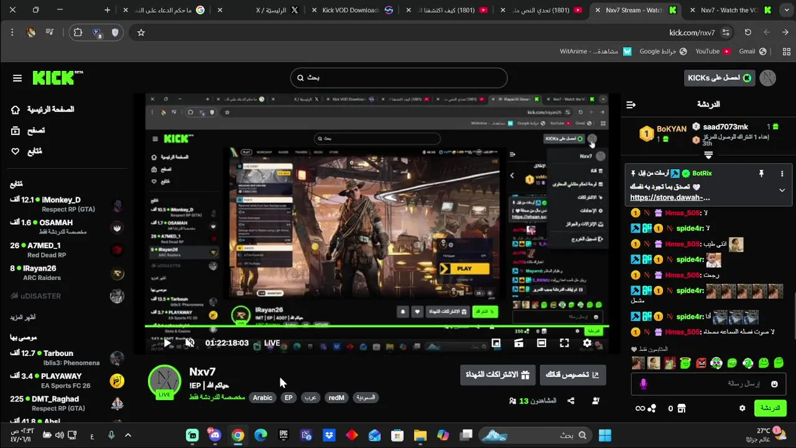Click the microphone icon in chat input

point(644,384)
